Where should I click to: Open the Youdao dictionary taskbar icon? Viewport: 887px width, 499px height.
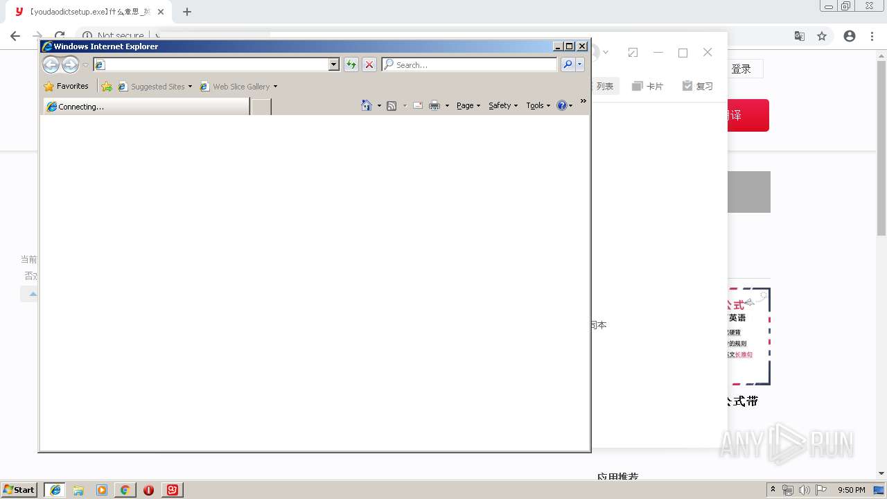tap(173, 490)
